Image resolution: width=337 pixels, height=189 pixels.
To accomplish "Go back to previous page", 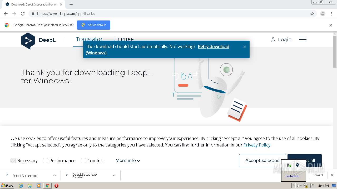I will (x=6, y=14).
